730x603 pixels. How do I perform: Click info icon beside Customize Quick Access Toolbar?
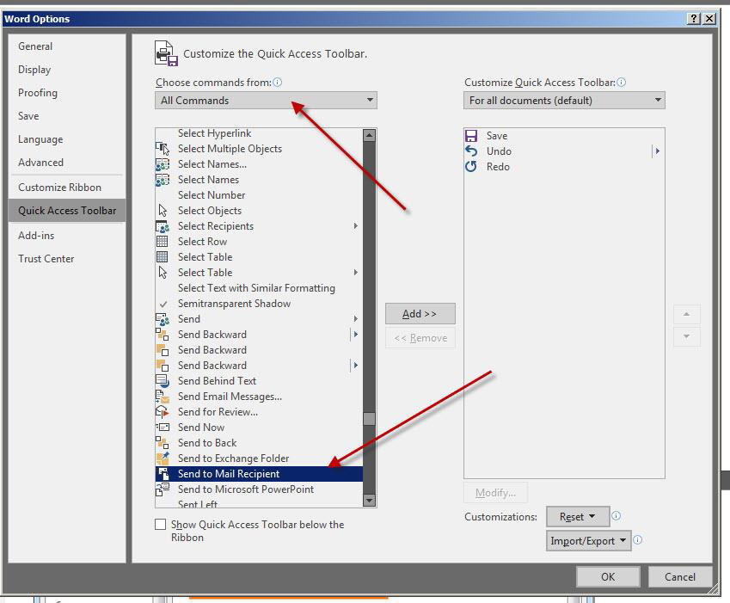[621, 83]
